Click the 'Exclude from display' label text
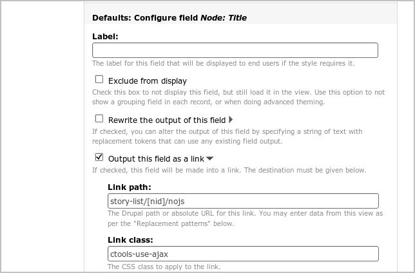This screenshot has width=415, height=273. click(x=148, y=81)
